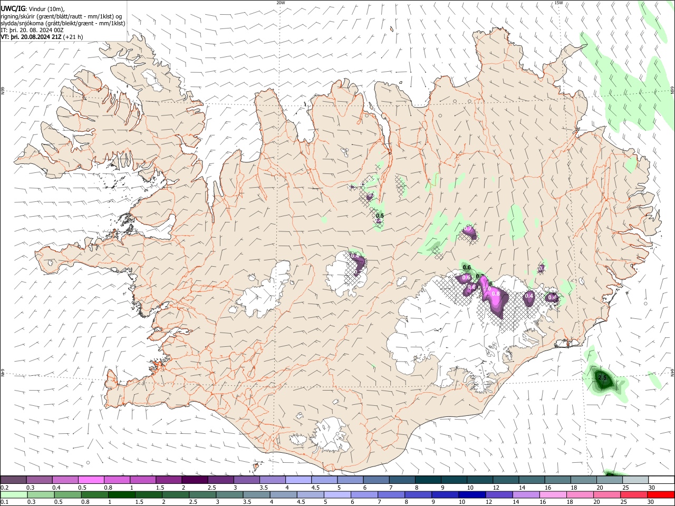
Task: Click 'IT: þri. 20. 08. 2024 00Z' line
Action: point(32,31)
